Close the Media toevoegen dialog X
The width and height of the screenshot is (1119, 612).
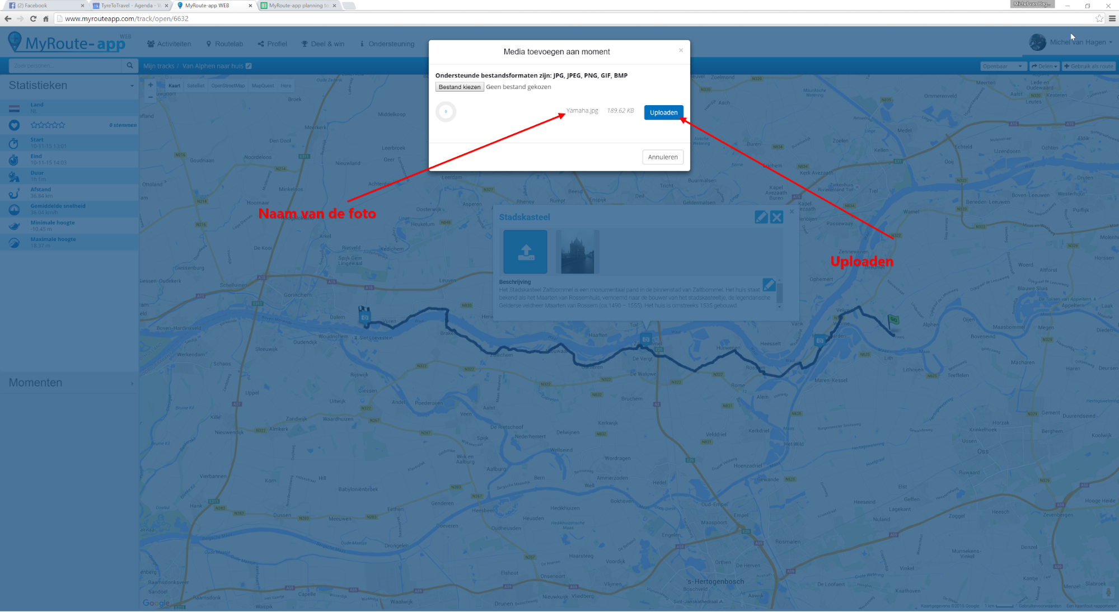[x=681, y=50]
